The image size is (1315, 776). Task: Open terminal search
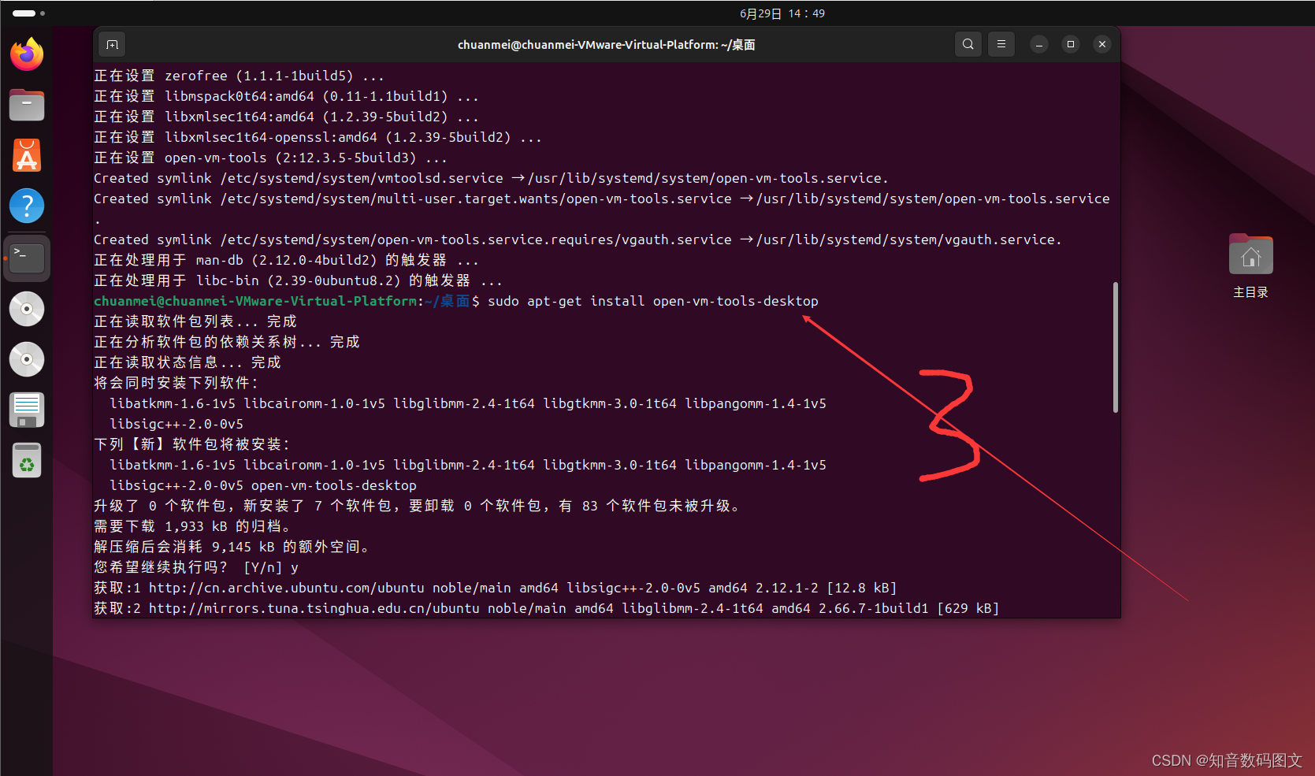pyautogui.click(x=968, y=45)
